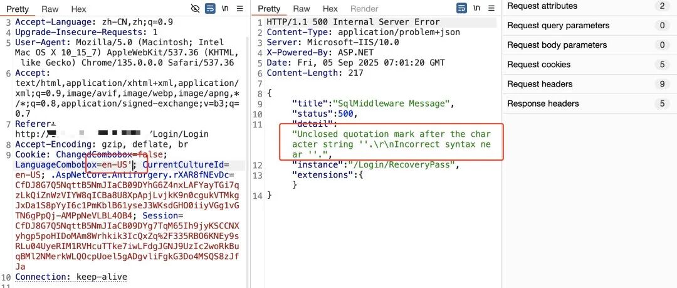Screen dimensions: 677x288
Task: Click the Request attributes count badge 2
Action: click(662, 6)
